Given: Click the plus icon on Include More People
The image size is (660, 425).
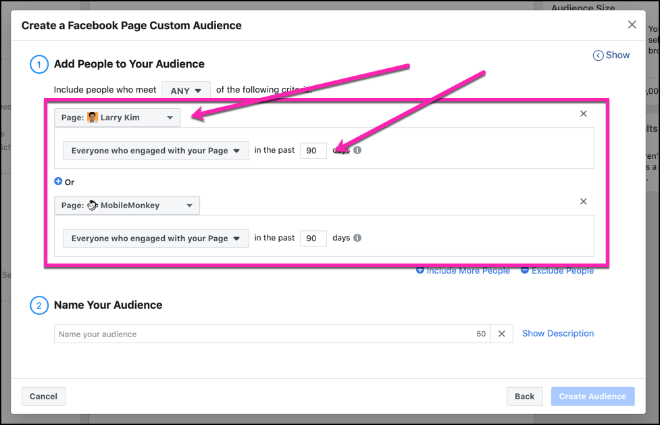Looking at the screenshot, I should coord(420,270).
